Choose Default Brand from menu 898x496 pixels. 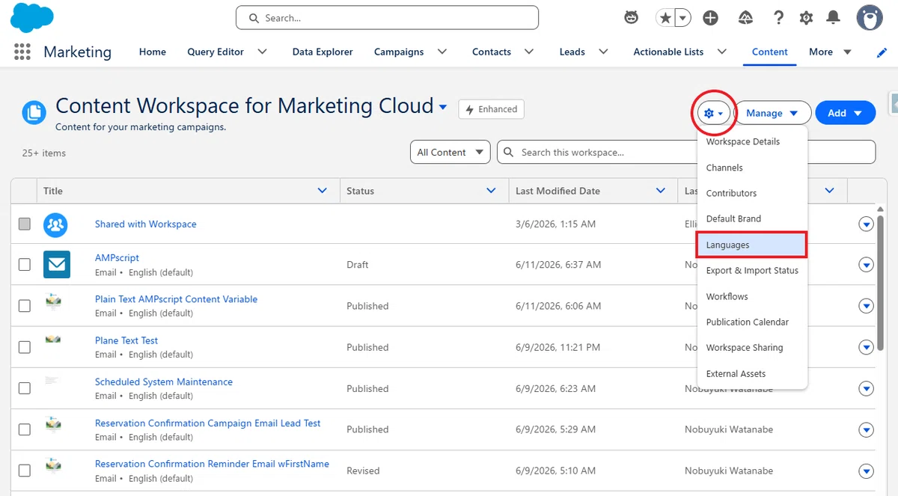752,218
